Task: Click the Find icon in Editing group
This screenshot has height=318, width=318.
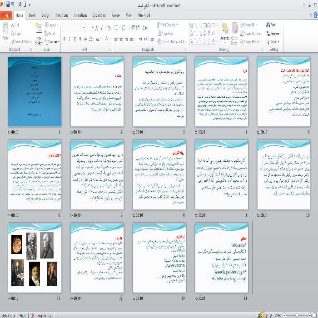Action: tap(273, 25)
